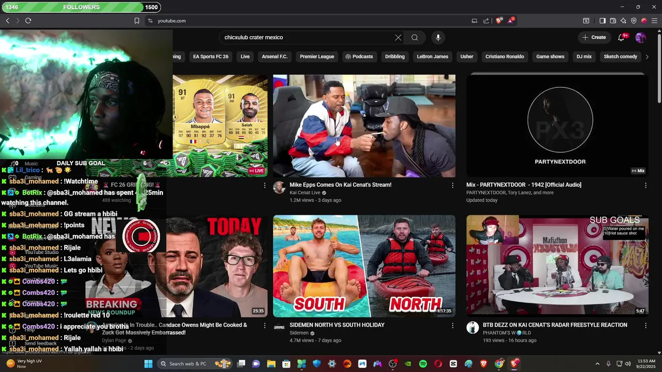Select the EA Sports FC 26 chip

(210, 56)
